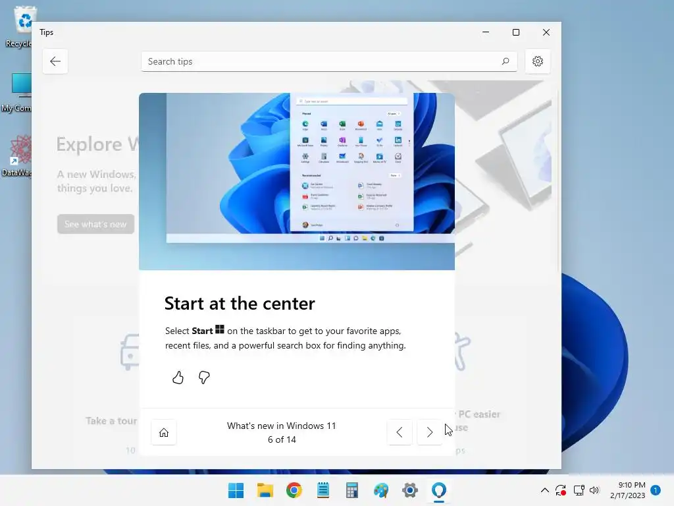This screenshot has width=674, height=506.
Task: Select the My Computer desktop icon
Action: 17,92
